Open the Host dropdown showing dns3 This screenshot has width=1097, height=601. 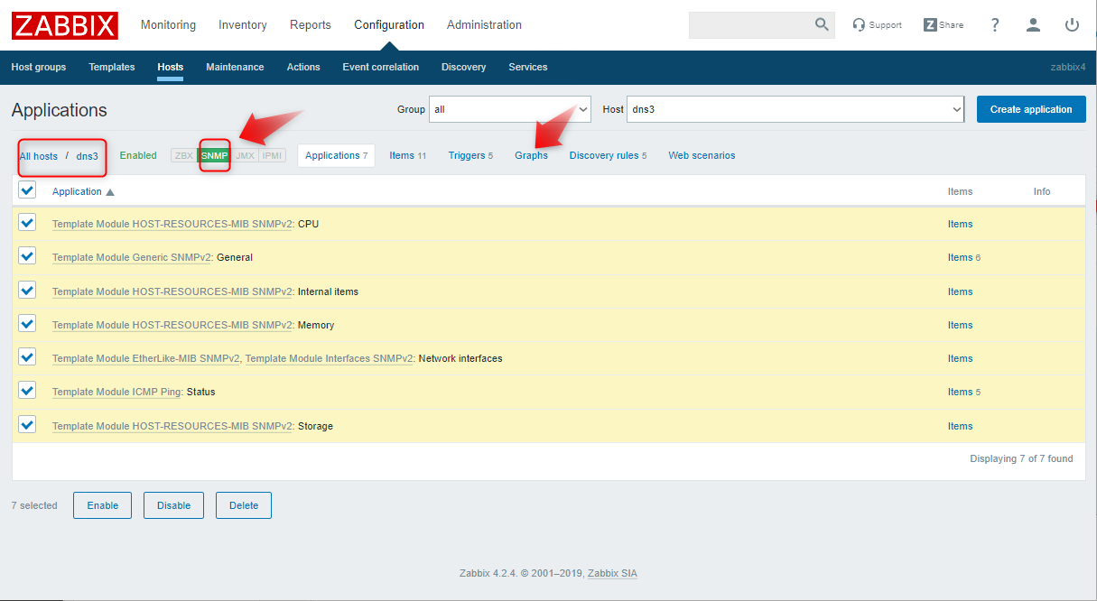pyautogui.click(x=796, y=109)
